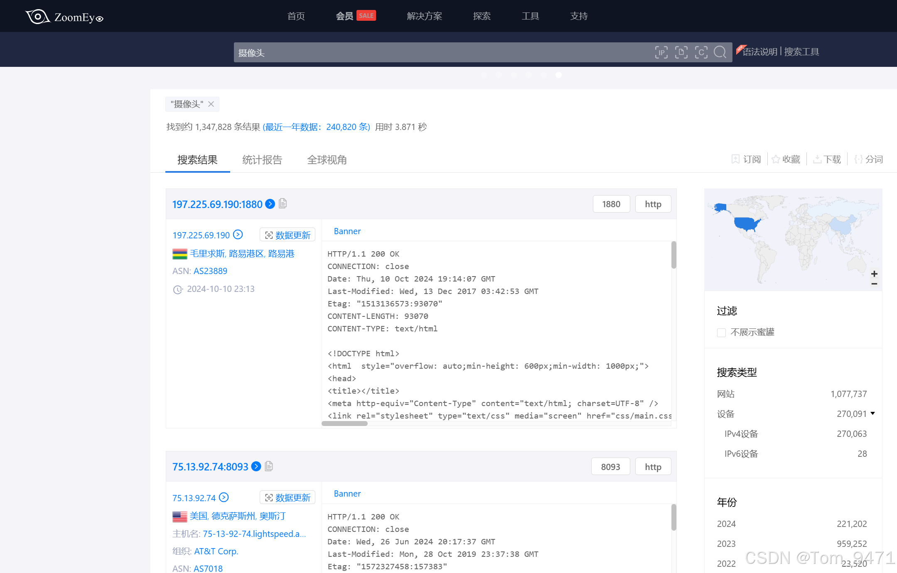Switch to the 统计报告 tab
Viewport: 897px width, 573px height.
(x=262, y=160)
